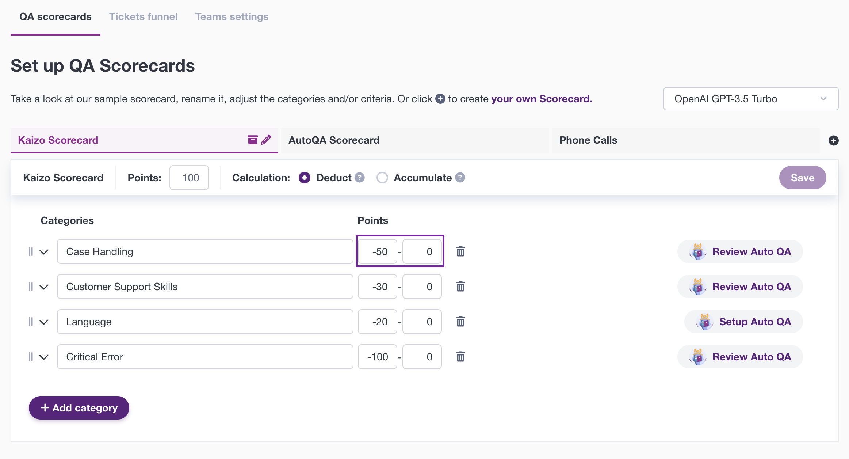Grab the drag handle of Critical Error row

click(x=31, y=357)
